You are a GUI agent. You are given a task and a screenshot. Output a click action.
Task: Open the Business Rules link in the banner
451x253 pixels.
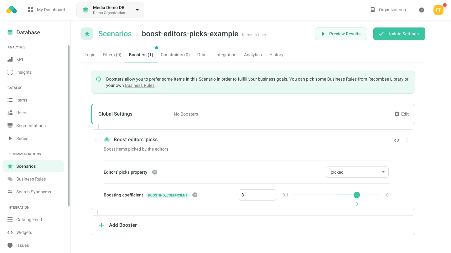[x=139, y=85]
